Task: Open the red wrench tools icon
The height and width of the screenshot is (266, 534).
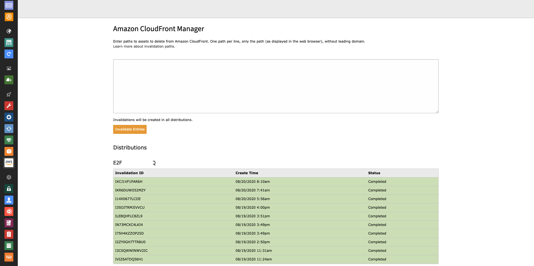Action: [x=9, y=106]
